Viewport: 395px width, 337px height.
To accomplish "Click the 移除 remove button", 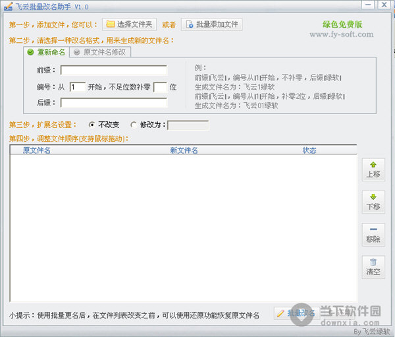I will click(373, 235).
